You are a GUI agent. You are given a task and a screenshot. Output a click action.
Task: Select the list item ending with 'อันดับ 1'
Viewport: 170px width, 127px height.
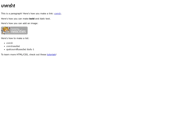click(20, 49)
